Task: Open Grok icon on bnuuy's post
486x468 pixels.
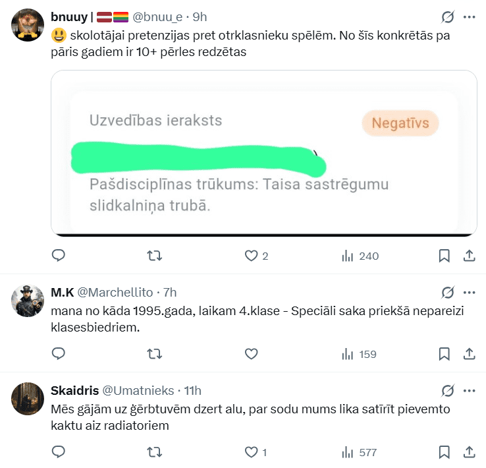Action: click(x=448, y=17)
